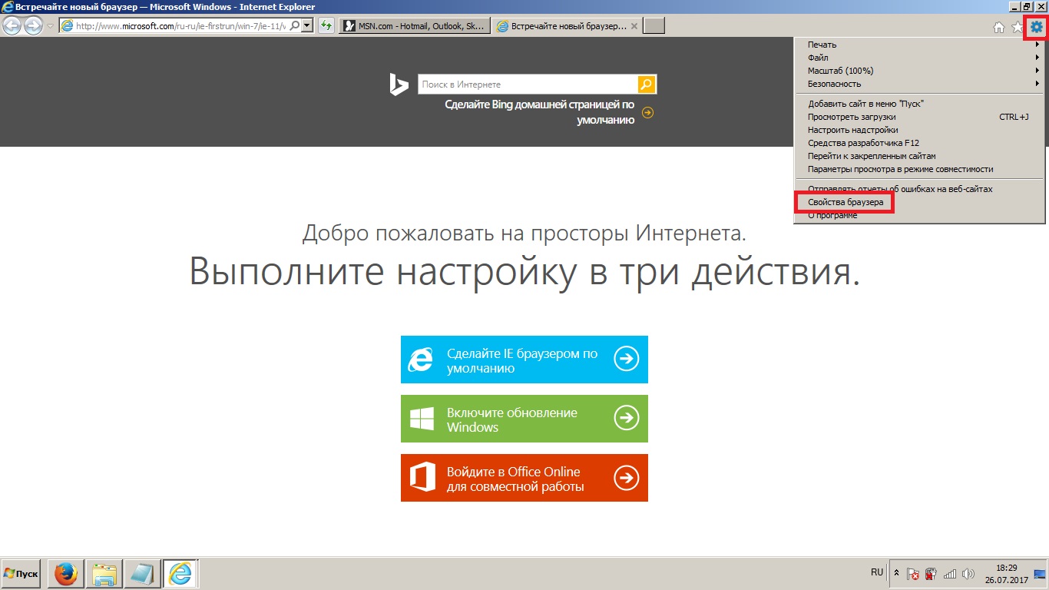Show hidden tray icons with the chevron

[x=896, y=574]
